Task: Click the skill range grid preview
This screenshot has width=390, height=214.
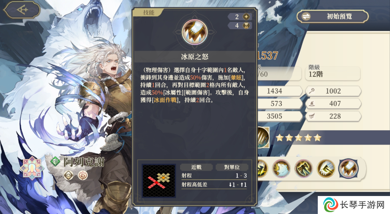Action: 159,181
